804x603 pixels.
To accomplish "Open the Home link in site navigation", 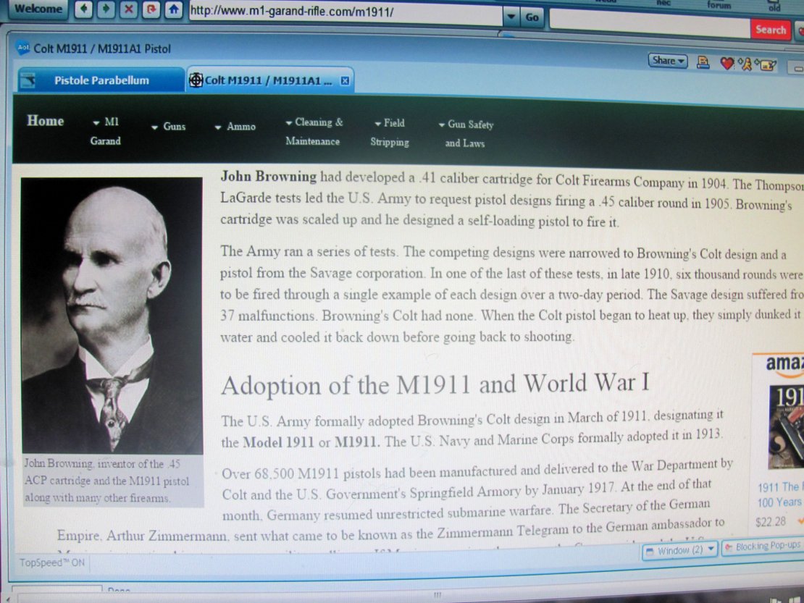I will 45,121.
